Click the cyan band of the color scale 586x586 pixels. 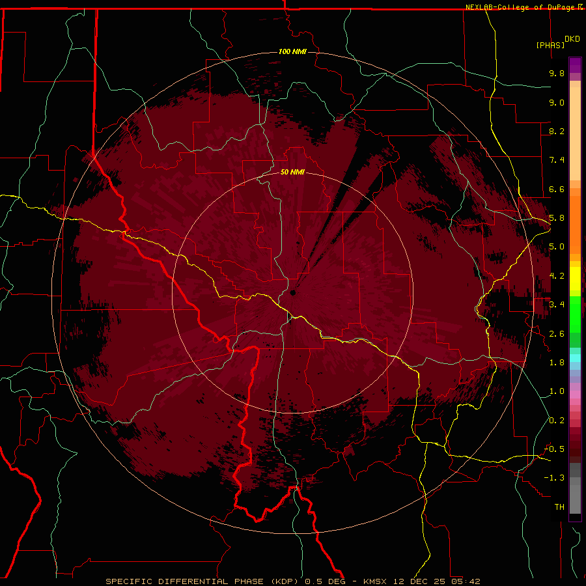pyautogui.click(x=575, y=357)
